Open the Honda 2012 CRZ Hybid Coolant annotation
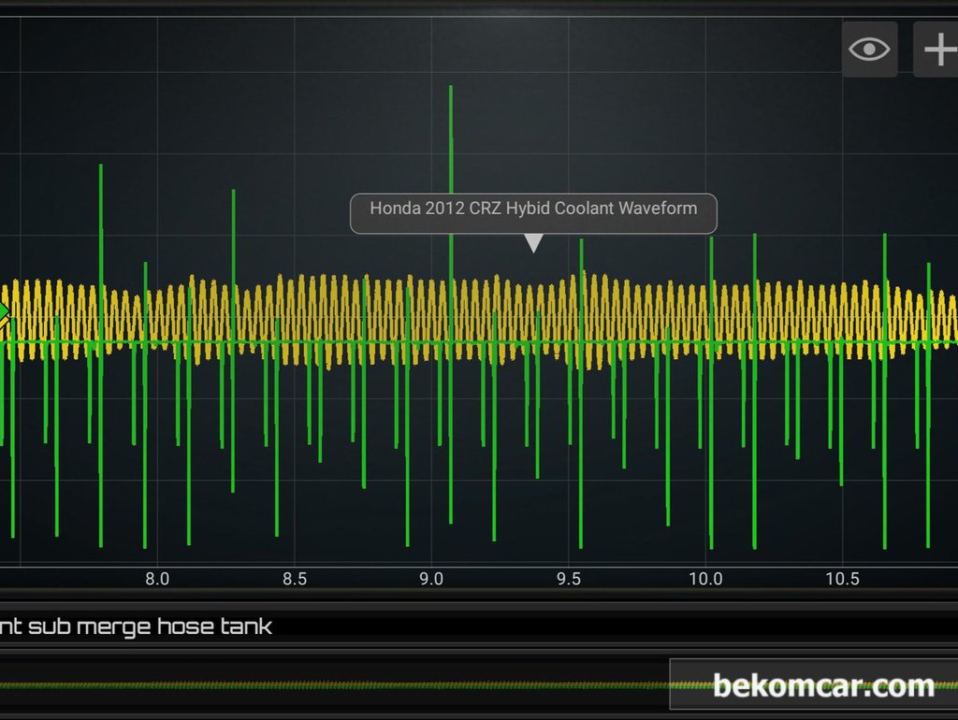 [533, 209]
